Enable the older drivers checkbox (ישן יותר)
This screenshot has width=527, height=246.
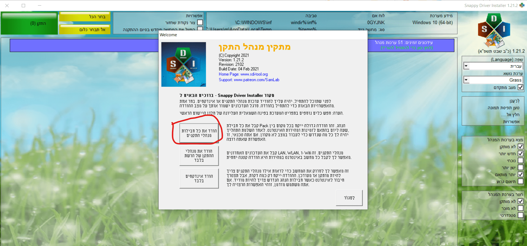point(520,167)
